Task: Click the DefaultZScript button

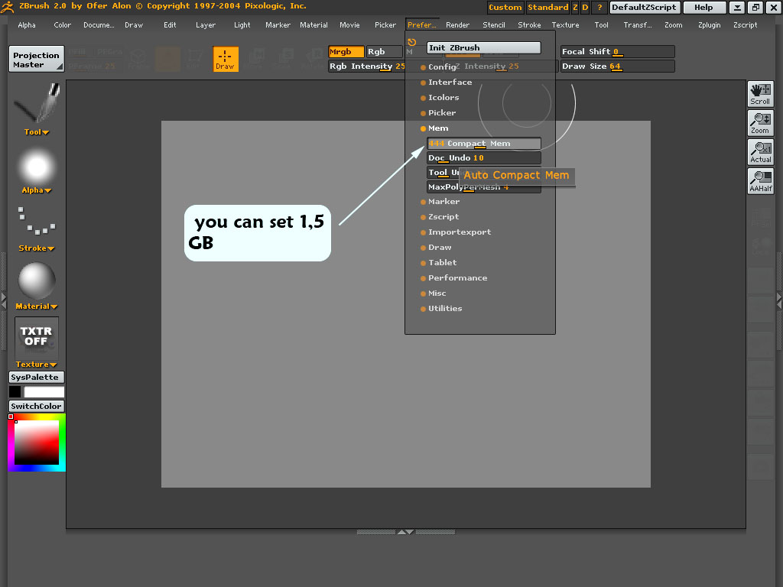Action: click(x=645, y=8)
